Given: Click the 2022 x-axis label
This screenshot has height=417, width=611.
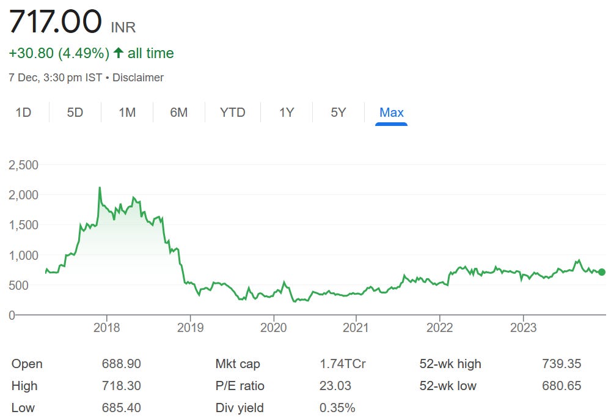Looking at the screenshot, I should click(x=439, y=327).
